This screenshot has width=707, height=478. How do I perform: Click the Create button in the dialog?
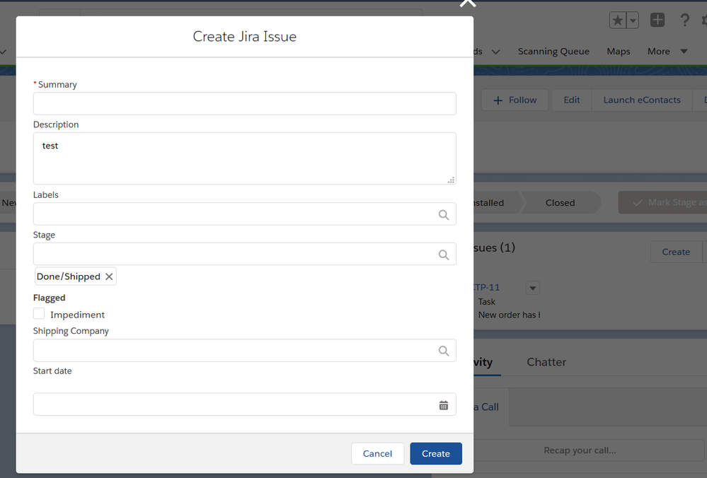(435, 453)
